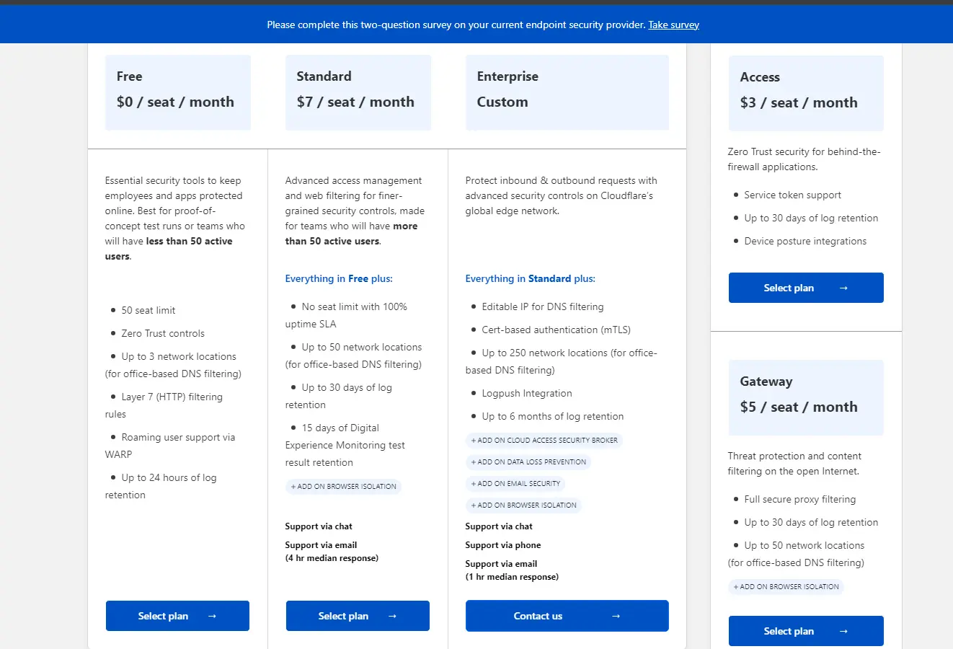Click the Standard plan description paragraph
Image resolution: width=953 pixels, height=649 pixels.
point(355,211)
